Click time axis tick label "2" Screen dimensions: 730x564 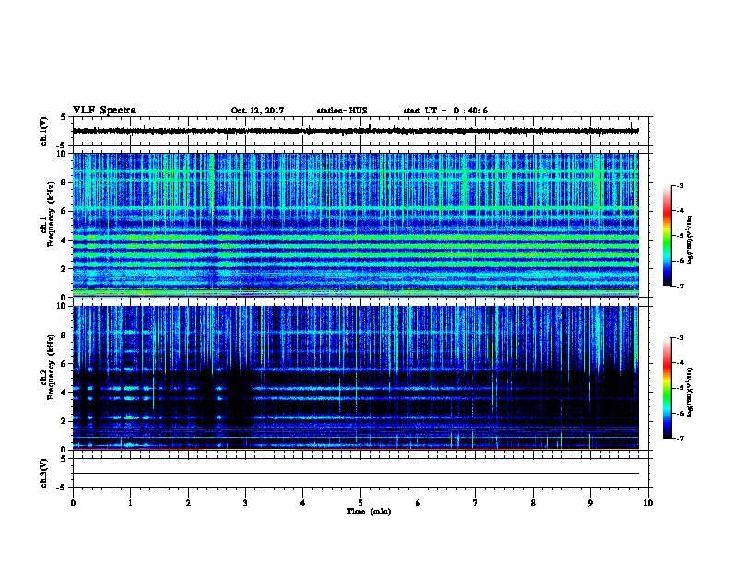188,503
